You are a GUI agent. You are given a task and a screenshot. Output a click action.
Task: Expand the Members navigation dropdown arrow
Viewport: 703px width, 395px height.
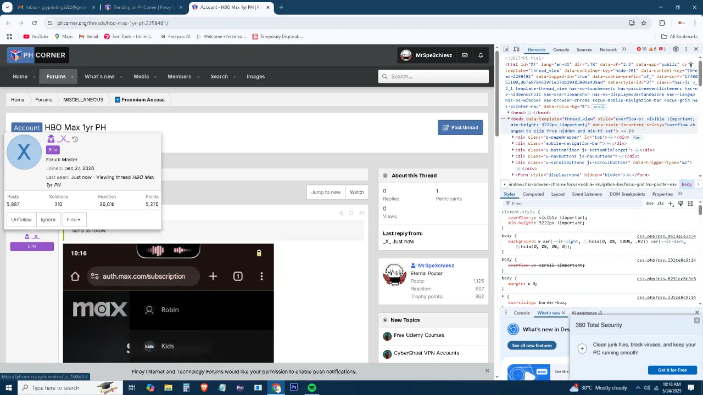[x=198, y=77]
